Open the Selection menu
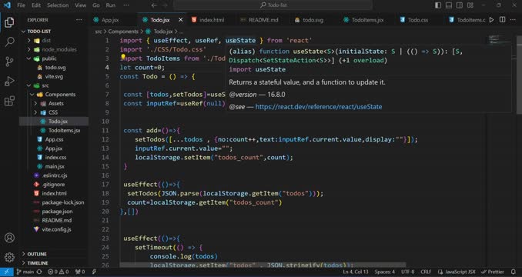Image resolution: width=522 pixels, height=277 pixels. (x=58, y=5)
